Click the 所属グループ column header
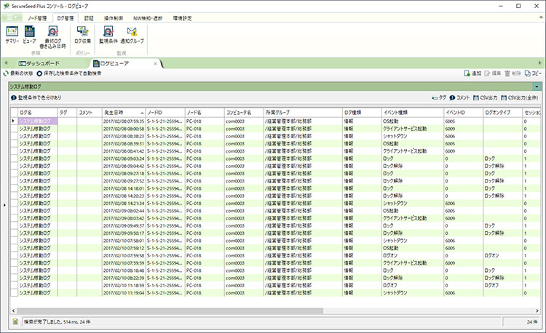The image size is (546, 333). click(x=303, y=113)
